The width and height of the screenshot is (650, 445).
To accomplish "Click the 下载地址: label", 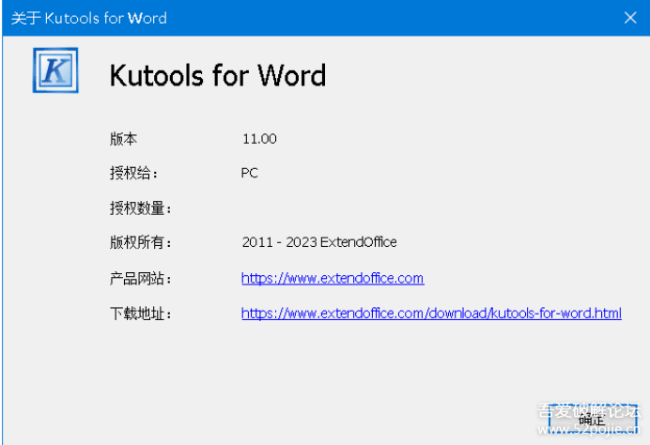I will coord(141,314).
